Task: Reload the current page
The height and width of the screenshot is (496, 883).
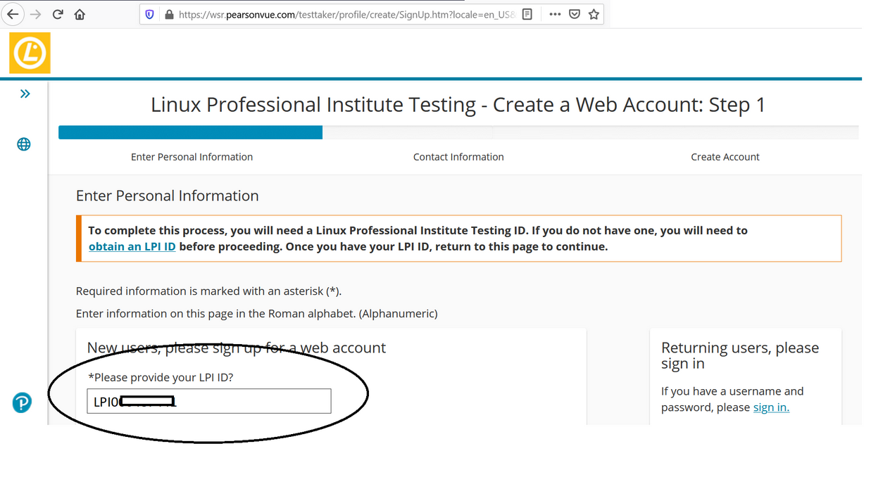Action: point(58,14)
